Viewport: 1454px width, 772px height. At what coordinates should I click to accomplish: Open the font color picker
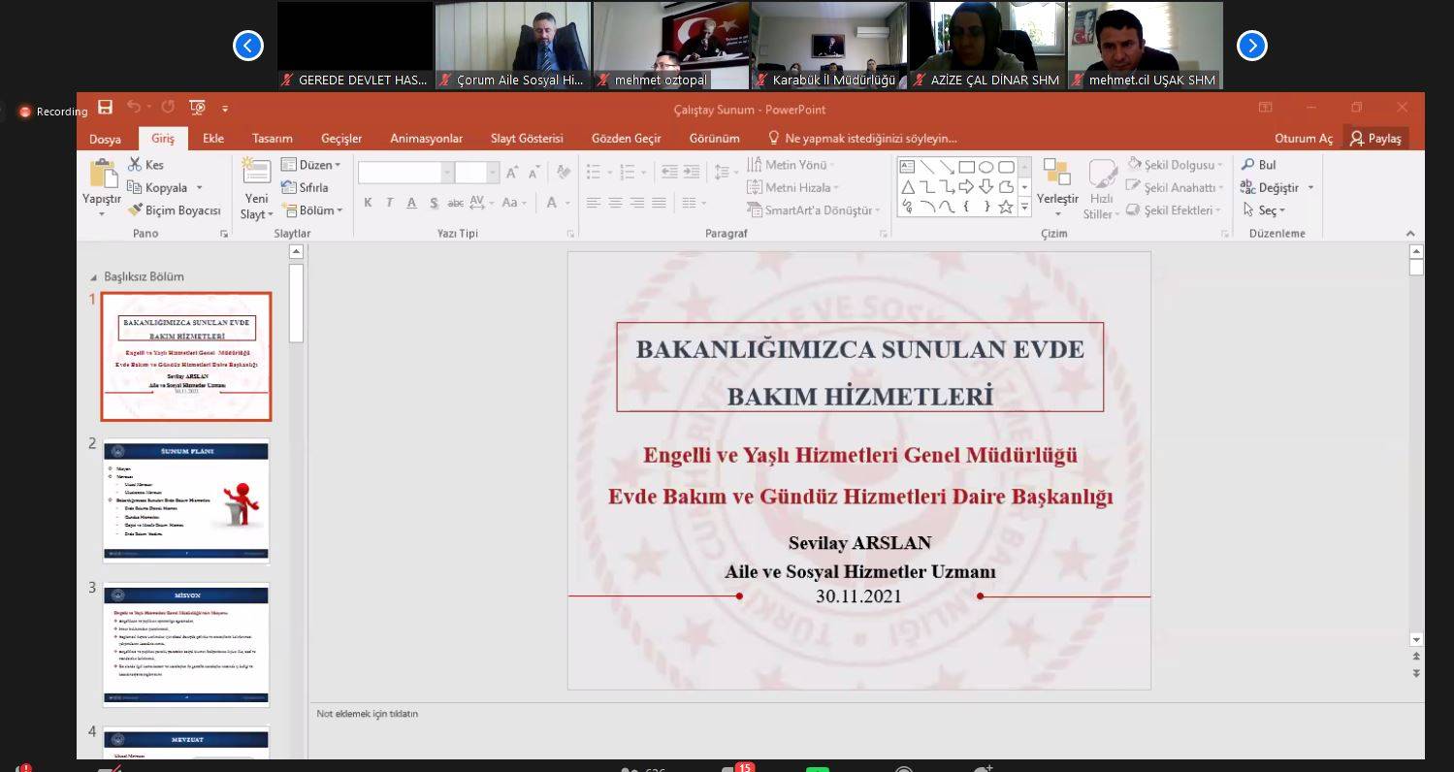pyautogui.click(x=557, y=203)
